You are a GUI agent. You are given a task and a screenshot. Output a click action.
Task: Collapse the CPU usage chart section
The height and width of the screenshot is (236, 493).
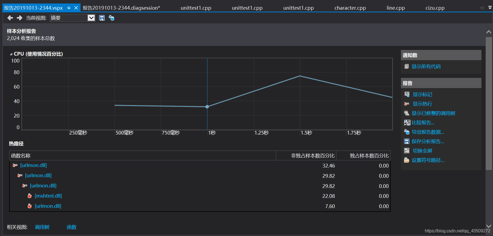11,54
